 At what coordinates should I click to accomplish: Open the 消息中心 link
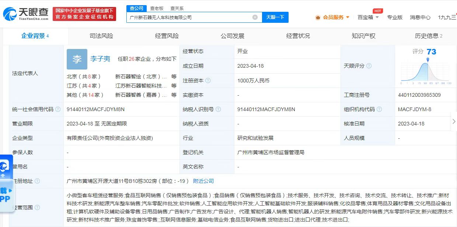click(x=420, y=17)
